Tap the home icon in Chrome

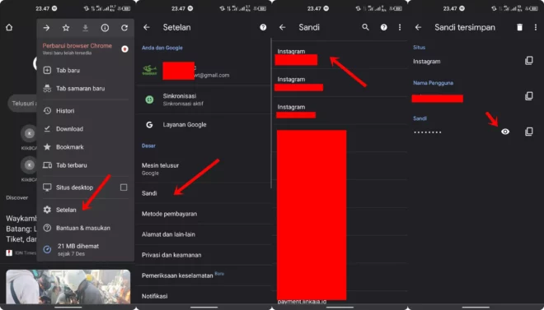(9, 28)
